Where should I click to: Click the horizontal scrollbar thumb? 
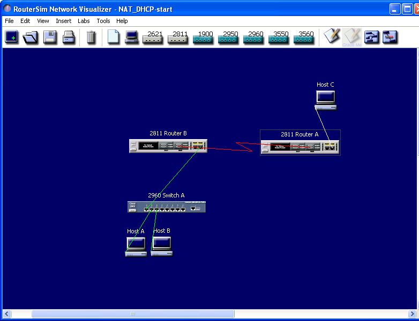tap(133, 314)
